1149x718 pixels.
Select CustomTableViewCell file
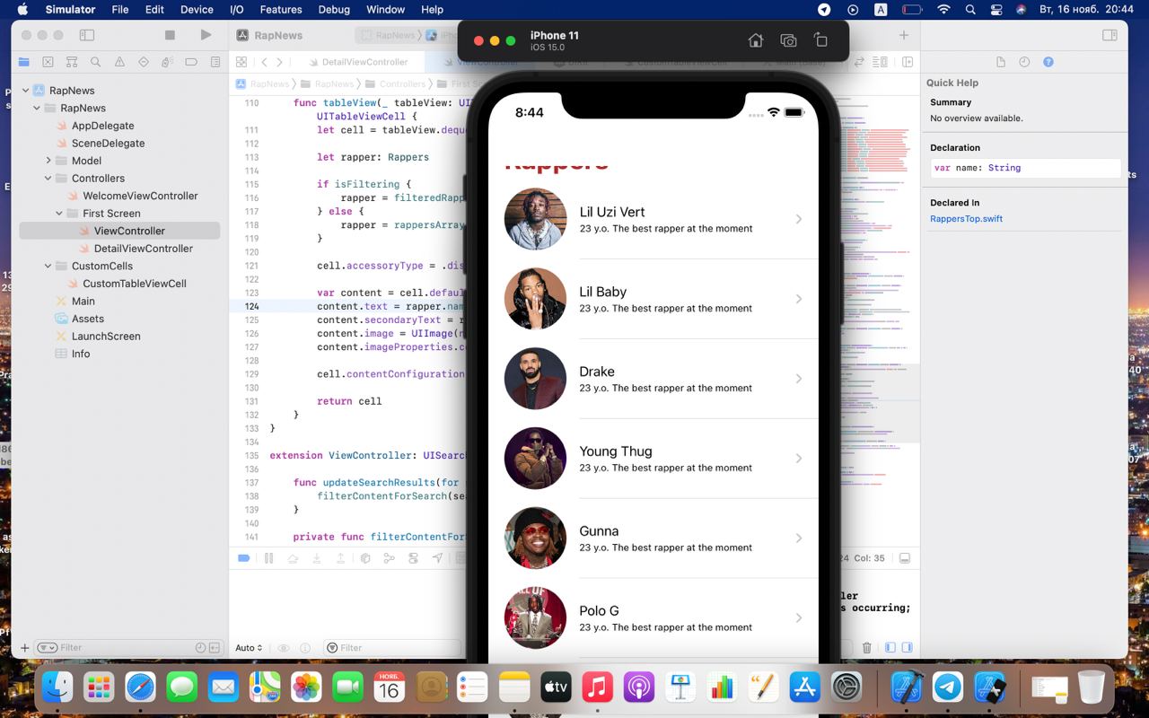pyautogui.click(x=135, y=284)
